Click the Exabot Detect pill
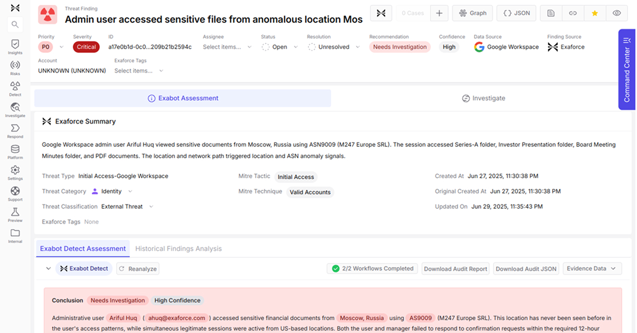 84,269
